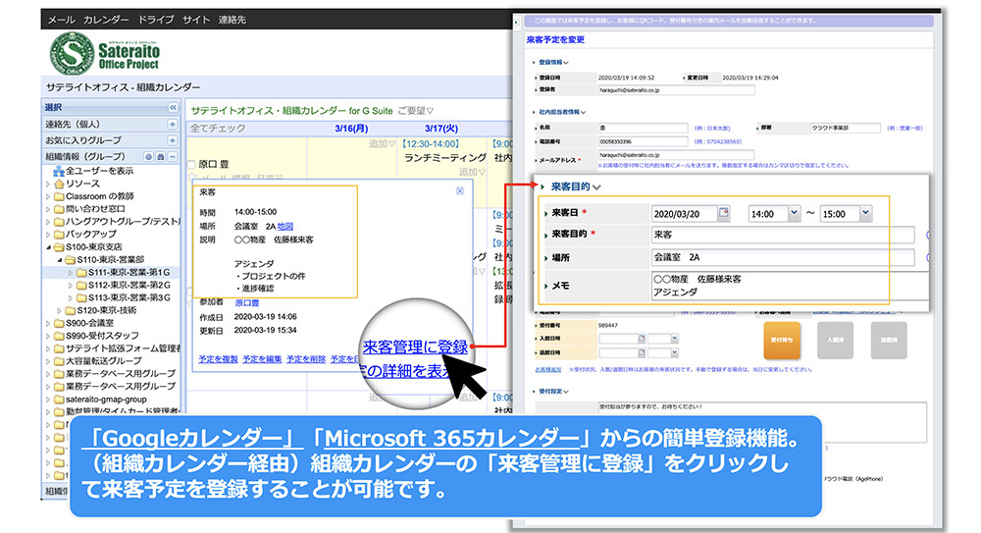981x533 pixels.
Task: Select sateraito-gmap-group in the tree
Action: [x=106, y=400]
